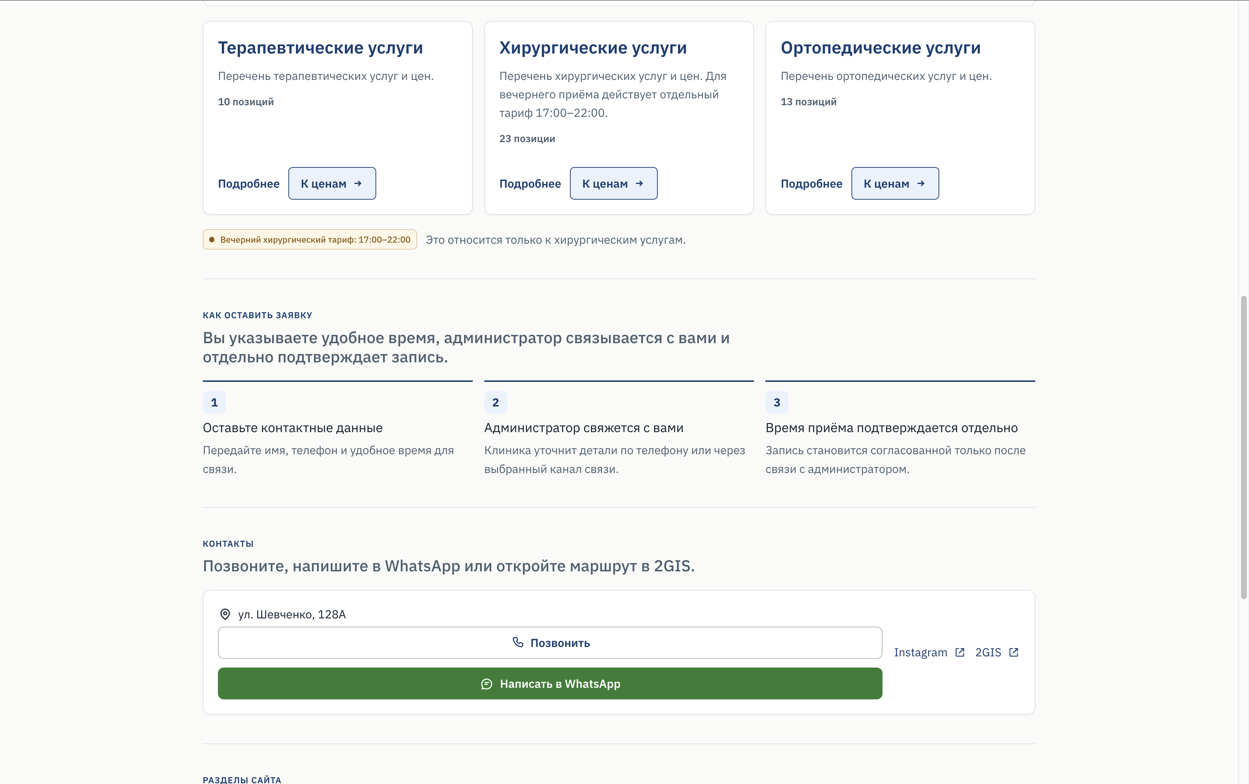
Task: Click the Хирургические услуги card heading
Action: [x=593, y=48]
